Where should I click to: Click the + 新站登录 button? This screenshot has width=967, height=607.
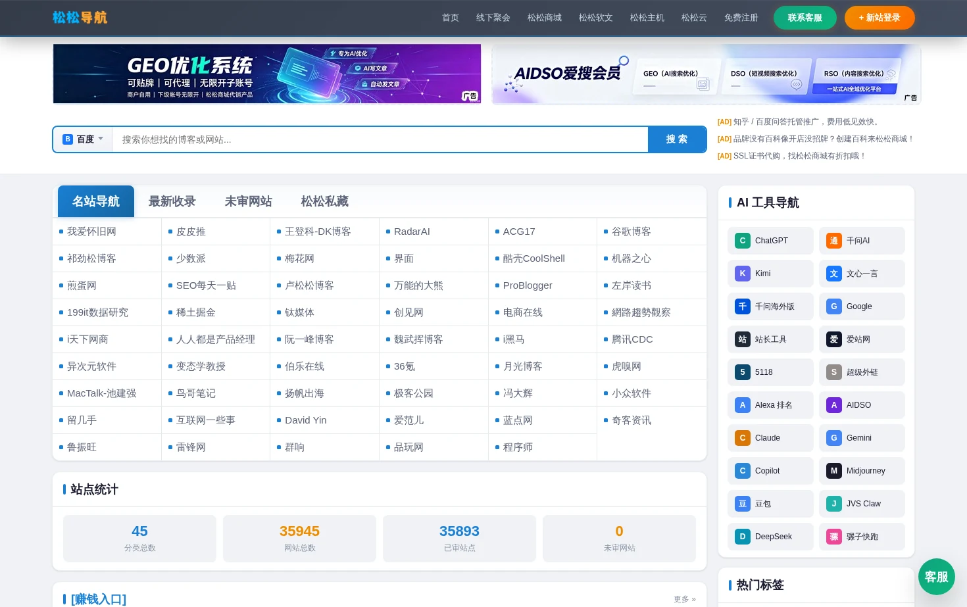[880, 18]
